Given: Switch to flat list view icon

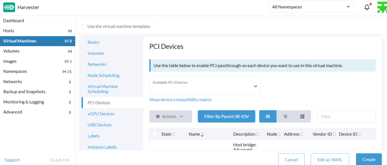Looking at the screenshot, I should coord(268,117).
